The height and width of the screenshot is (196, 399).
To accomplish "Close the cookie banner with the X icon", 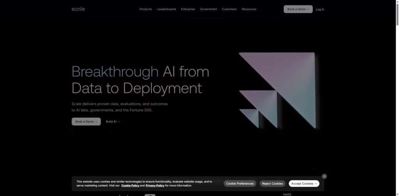I will [324, 176].
